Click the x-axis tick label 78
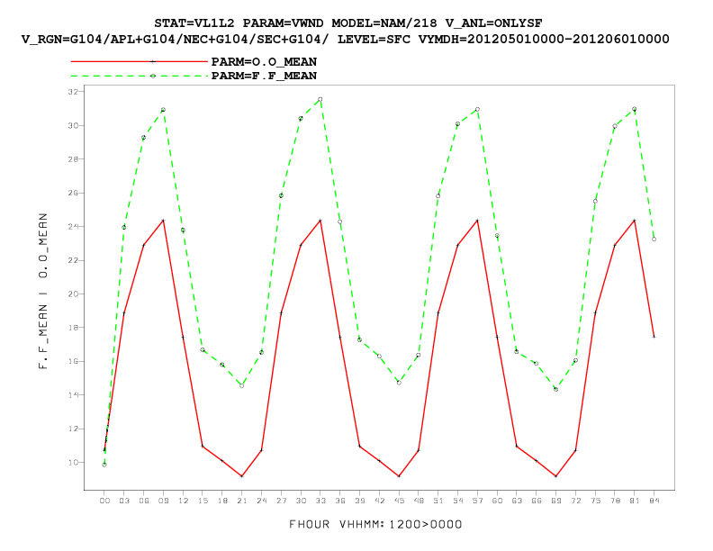Screen dimensions: 713x551 pyautogui.click(x=615, y=501)
